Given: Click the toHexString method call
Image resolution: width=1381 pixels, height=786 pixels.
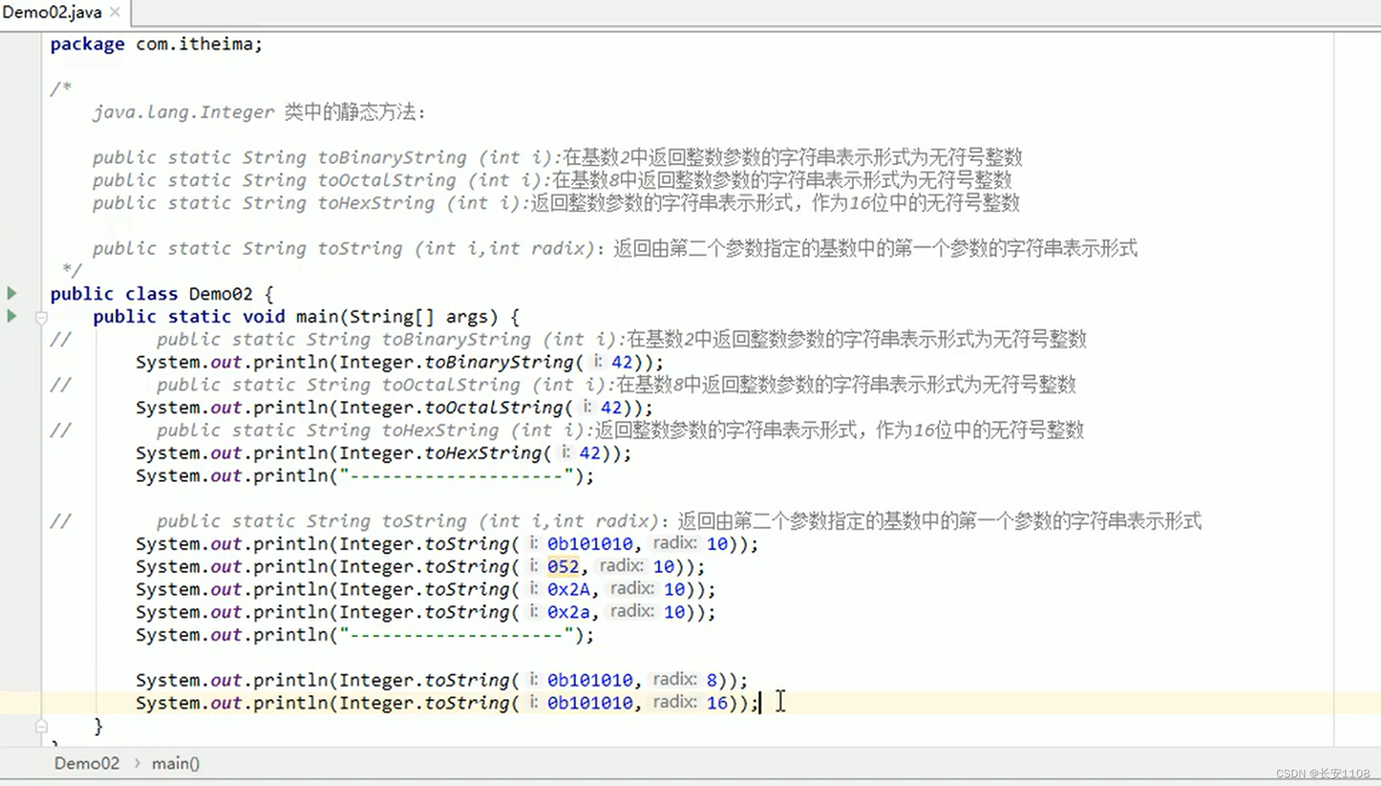Looking at the screenshot, I should click(483, 453).
